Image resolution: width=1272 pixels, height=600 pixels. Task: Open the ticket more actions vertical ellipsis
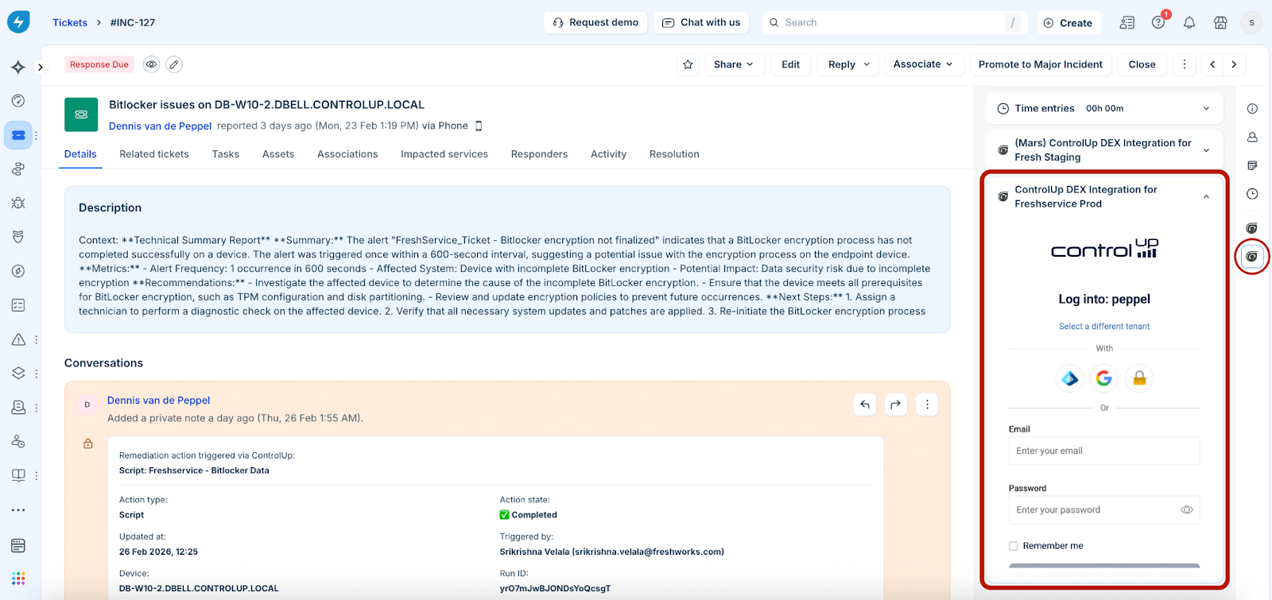1185,64
